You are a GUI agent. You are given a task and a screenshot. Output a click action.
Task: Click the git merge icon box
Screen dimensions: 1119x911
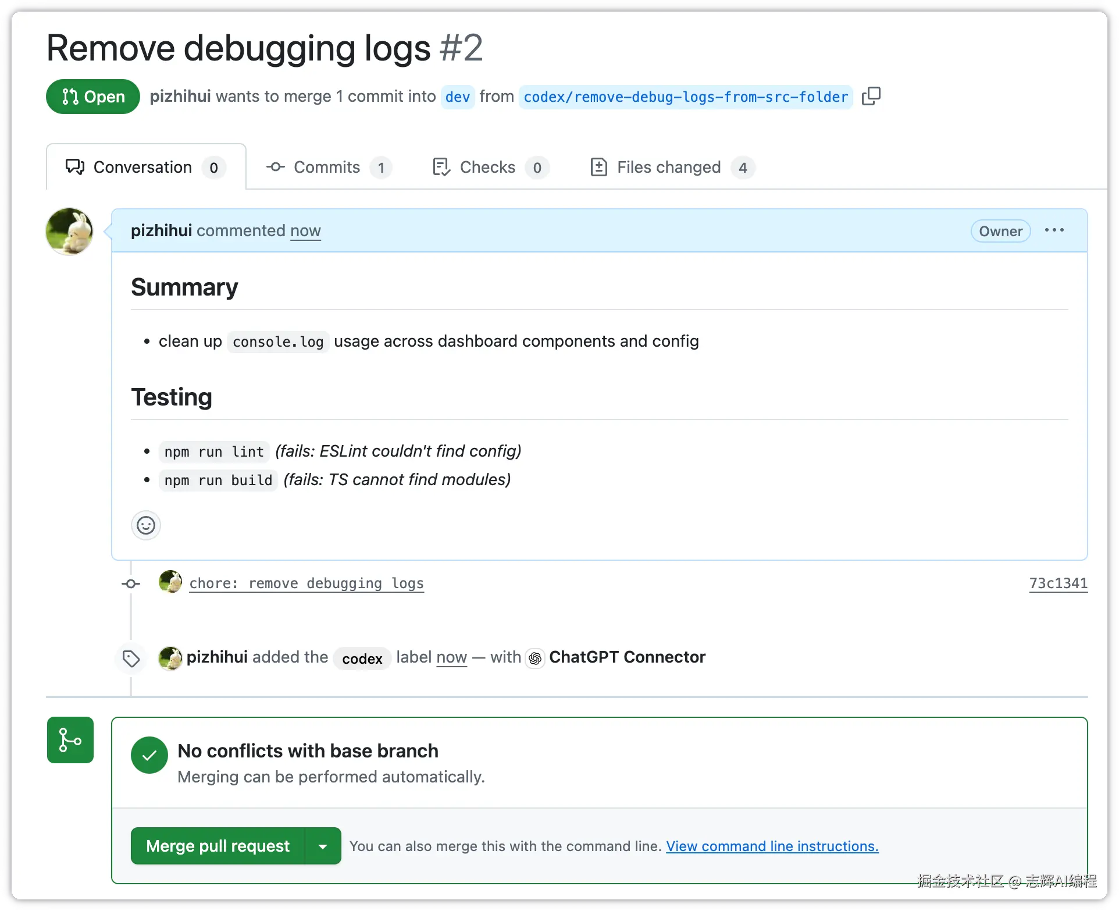(70, 740)
